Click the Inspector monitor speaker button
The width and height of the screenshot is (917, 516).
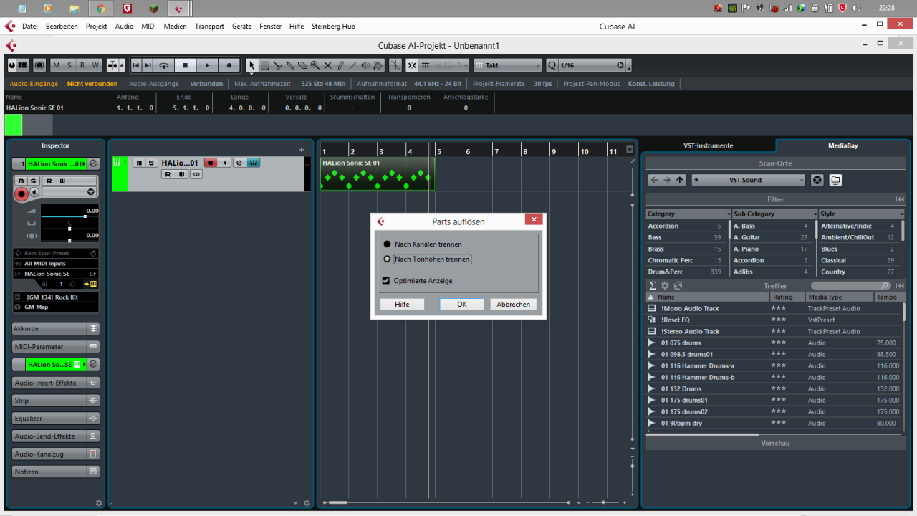[x=35, y=192]
